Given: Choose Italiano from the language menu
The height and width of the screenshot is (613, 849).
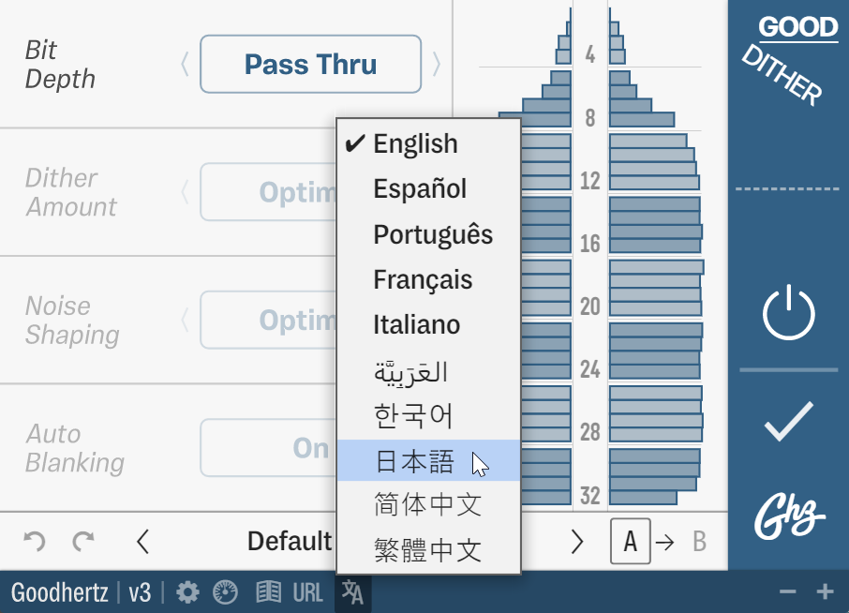Looking at the screenshot, I should 428,325.
